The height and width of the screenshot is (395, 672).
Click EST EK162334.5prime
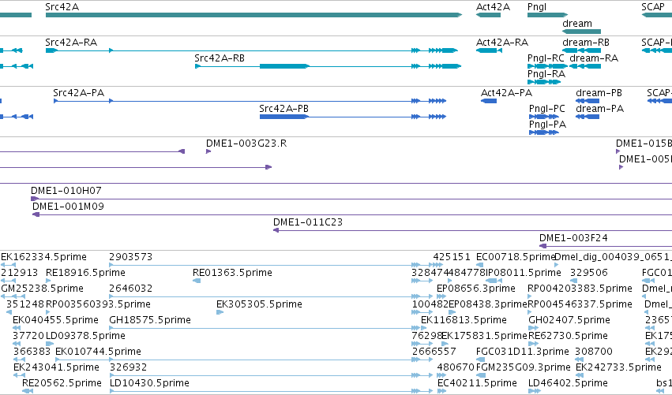pyautogui.click(x=43, y=257)
